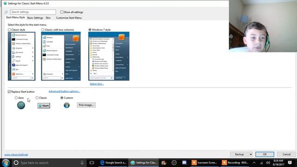Click the Windows 7 orb Start button in taskbar
Screen dimensions: 297x167
pyautogui.click(x=6, y=163)
